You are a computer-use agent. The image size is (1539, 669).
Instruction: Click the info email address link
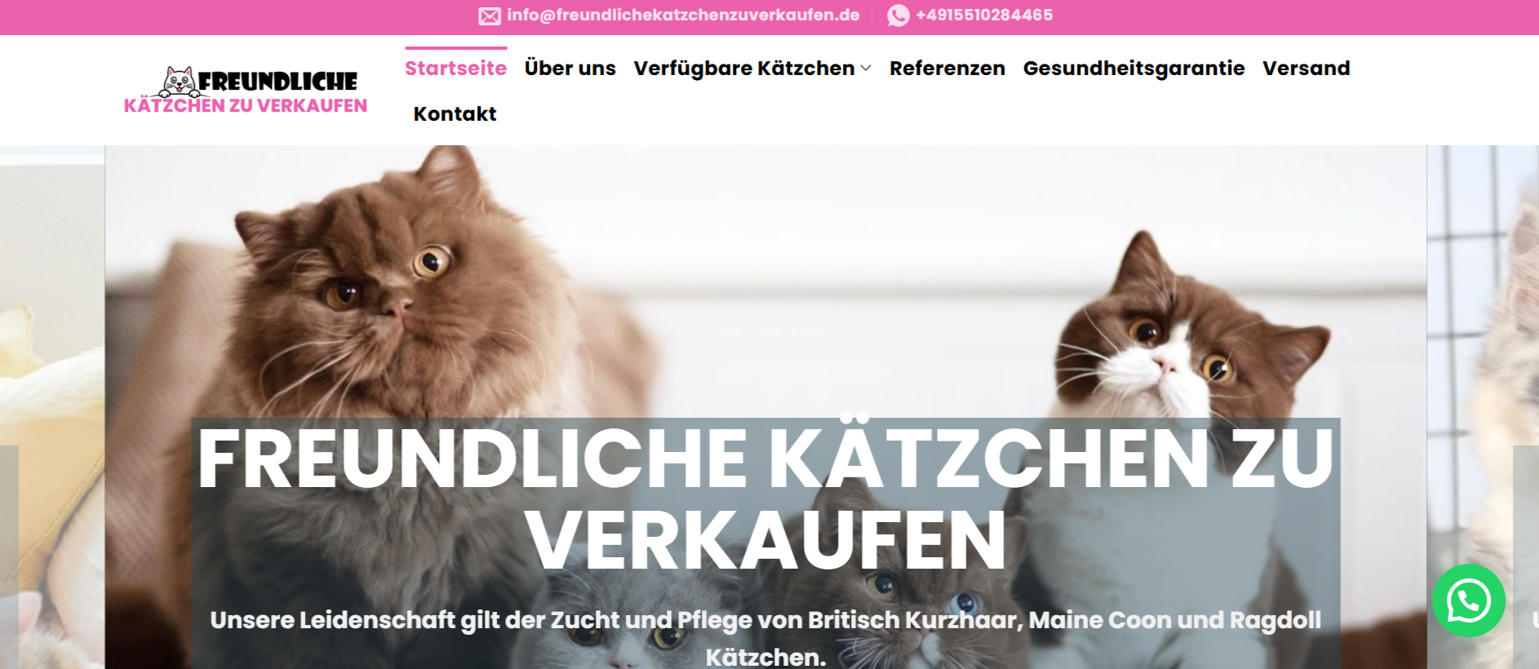(683, 16)
